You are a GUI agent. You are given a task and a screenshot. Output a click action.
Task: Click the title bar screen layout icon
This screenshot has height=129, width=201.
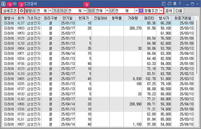[164, 4]
